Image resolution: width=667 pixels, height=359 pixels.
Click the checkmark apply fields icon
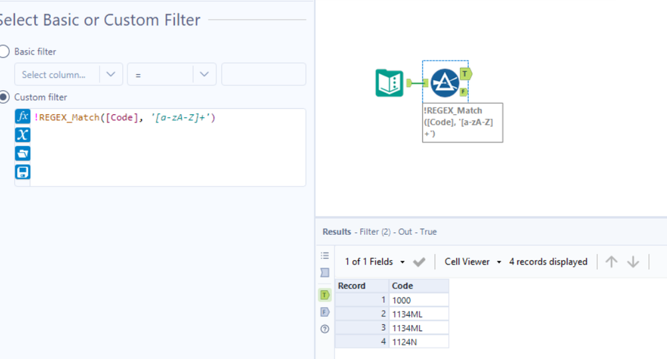pos(419,262)
